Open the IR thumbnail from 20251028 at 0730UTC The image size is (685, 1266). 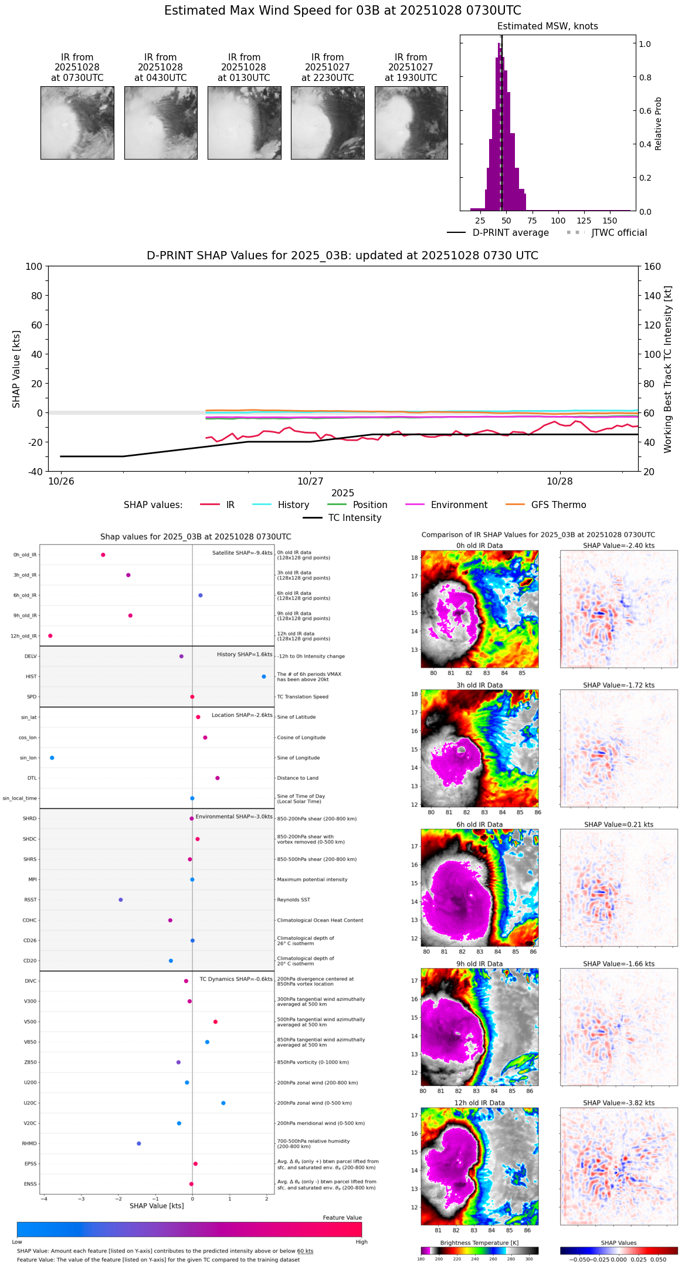coord(77,123)
